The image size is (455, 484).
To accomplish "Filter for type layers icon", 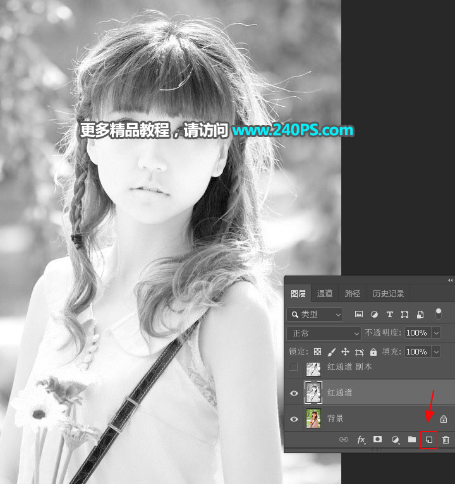I will click(389, 315).
